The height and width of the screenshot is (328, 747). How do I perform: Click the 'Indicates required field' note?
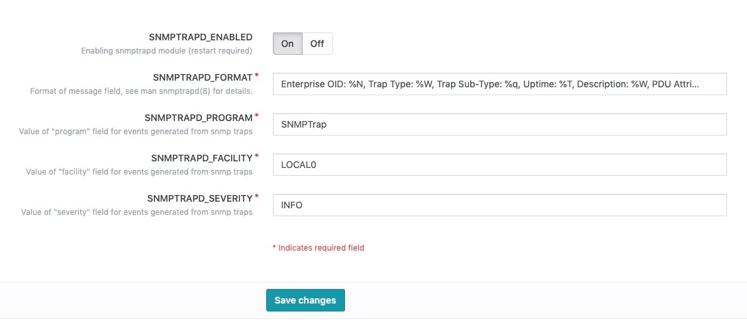click(x=319, y=247)
